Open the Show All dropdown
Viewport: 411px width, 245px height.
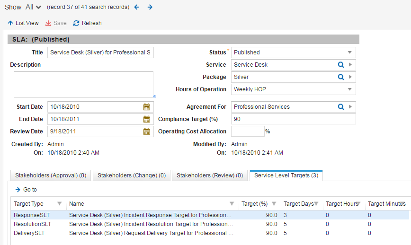[x=34, y=7]
